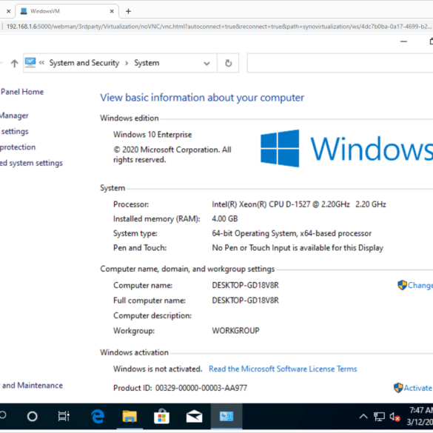Read the Microsoft Software License Terms
Image resolution: width=433 pixels, height=433 pixels.
(283, 369)
